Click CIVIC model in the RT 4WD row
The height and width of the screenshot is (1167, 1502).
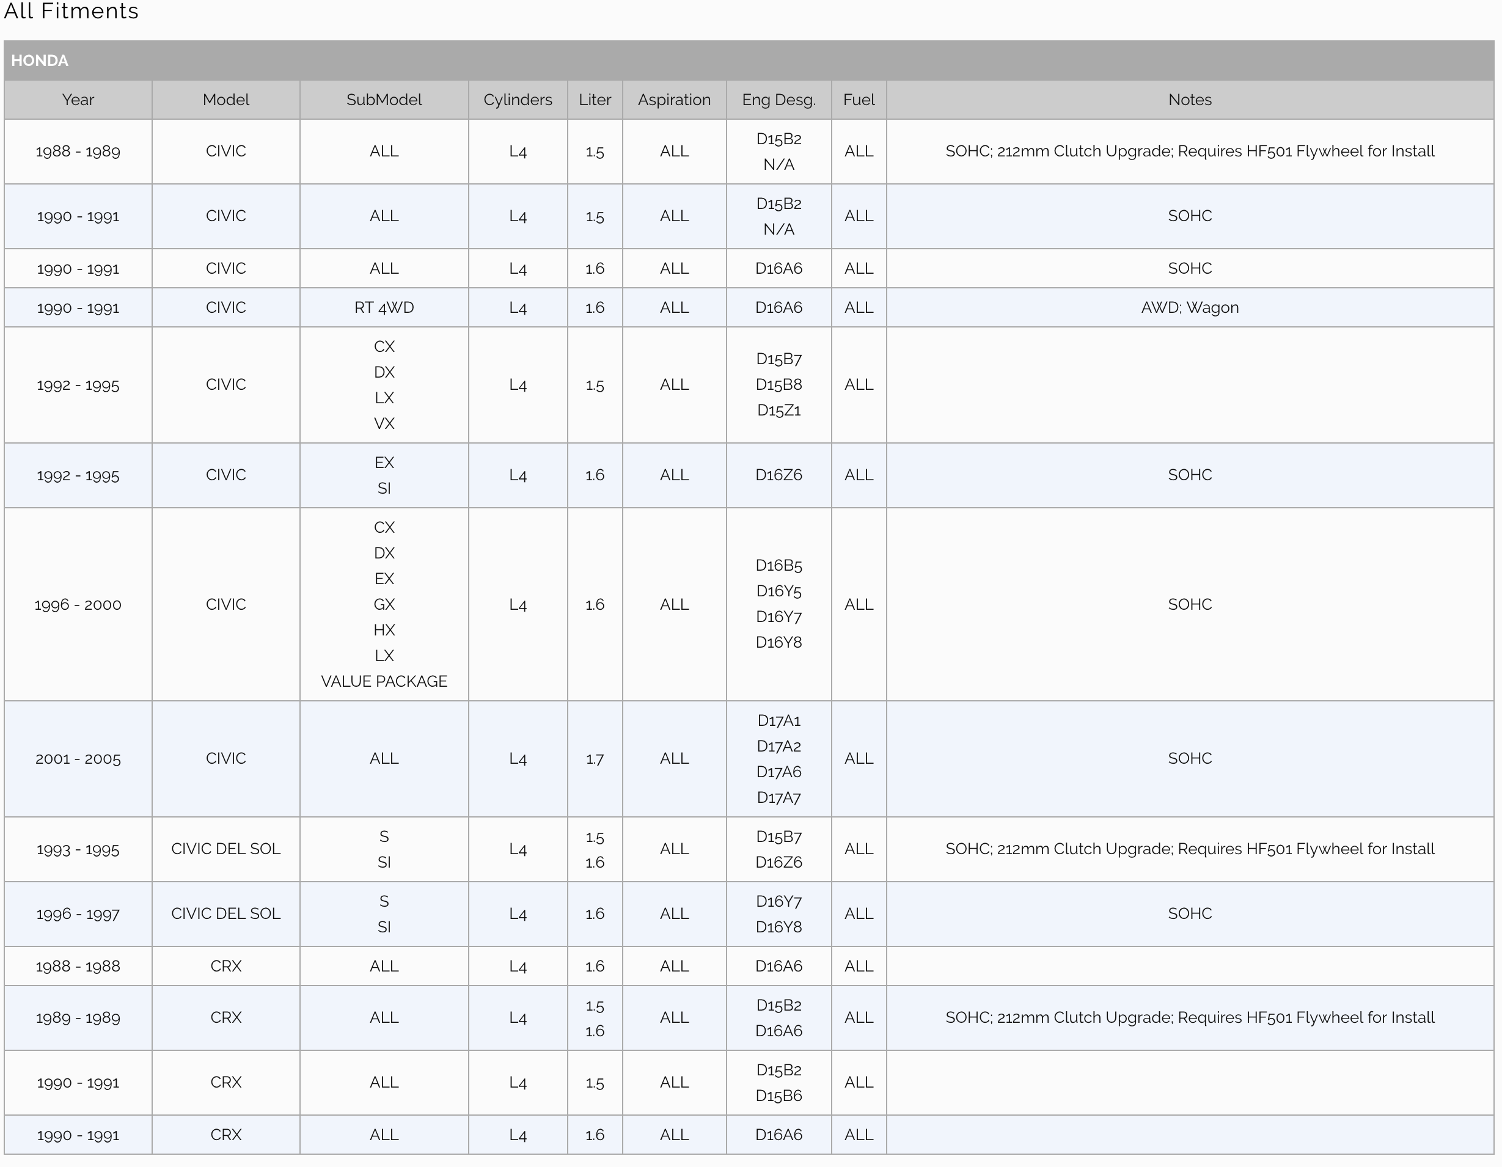pyautogui.click(x=225, y=307)
